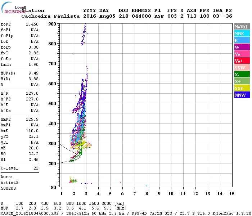
Task: Click the hmF2 value 229.9
Action: pyautogui.click(x=32, y=119)
